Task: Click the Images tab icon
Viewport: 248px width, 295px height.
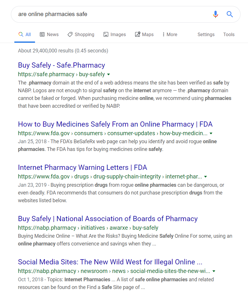Action: click(106, 34)
